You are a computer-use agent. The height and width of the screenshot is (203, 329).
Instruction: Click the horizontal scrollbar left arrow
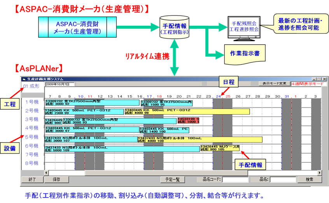pos(46,173)
